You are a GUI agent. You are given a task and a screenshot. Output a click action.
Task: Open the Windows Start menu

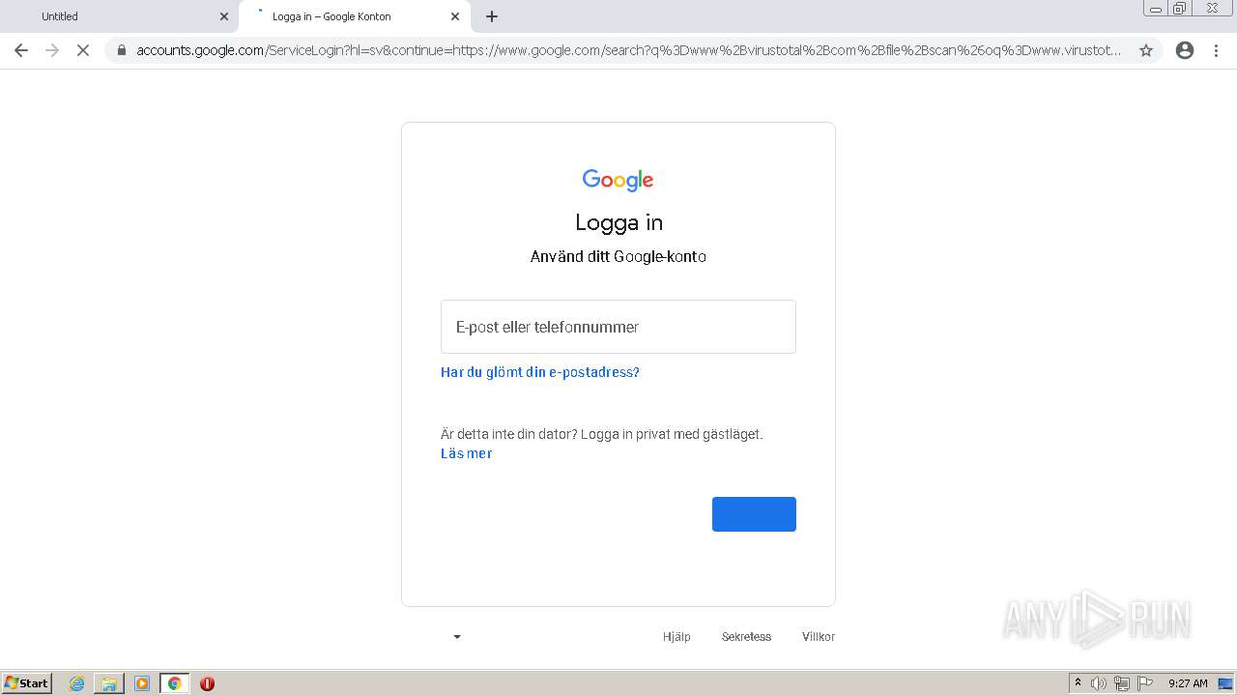click(x=26, y=683)
